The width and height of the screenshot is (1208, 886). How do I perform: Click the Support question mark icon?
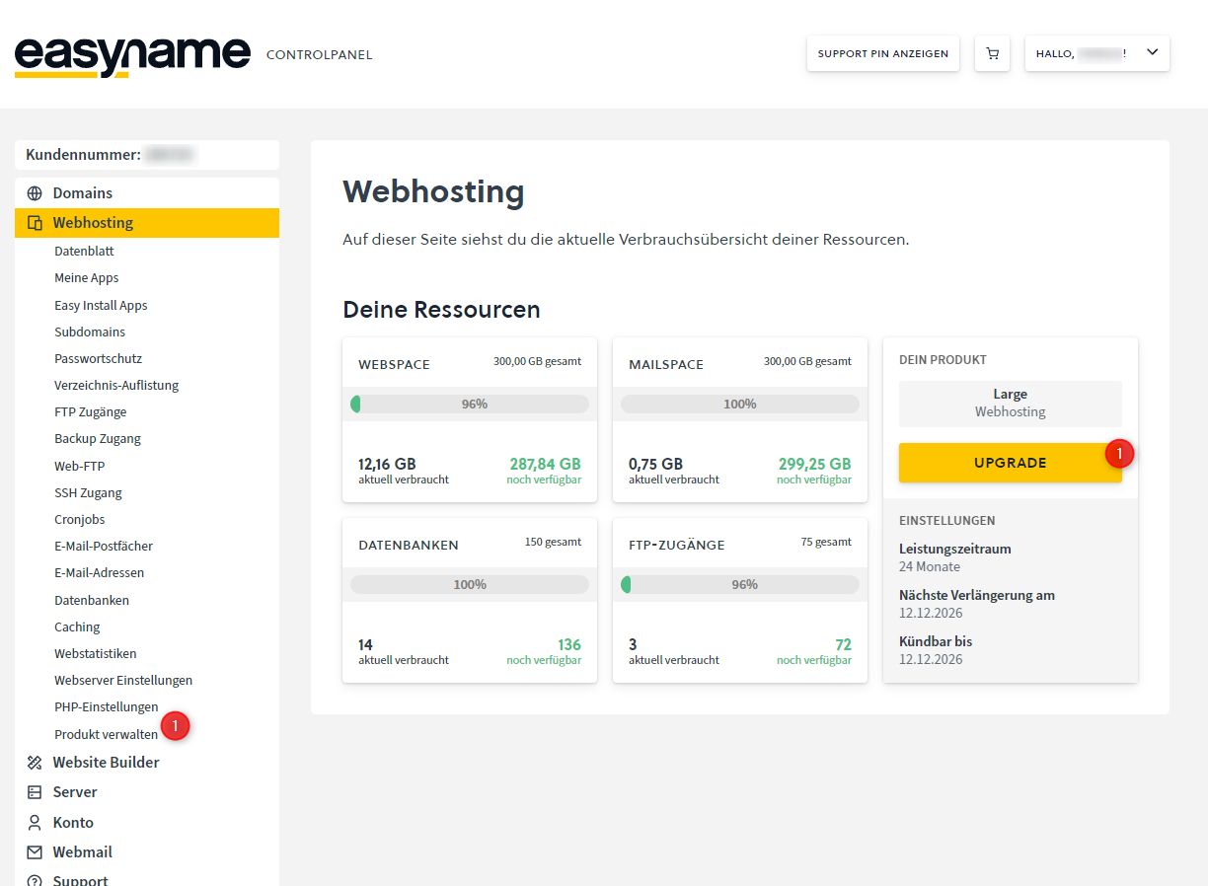pyautogui.click(x=35, y=880)
